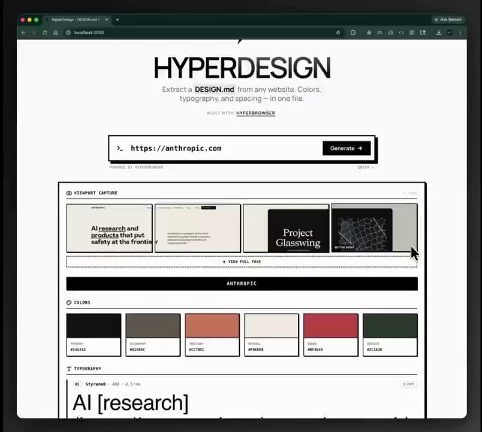Click the Colors section label
482x432 pixels.
(82, 302)
